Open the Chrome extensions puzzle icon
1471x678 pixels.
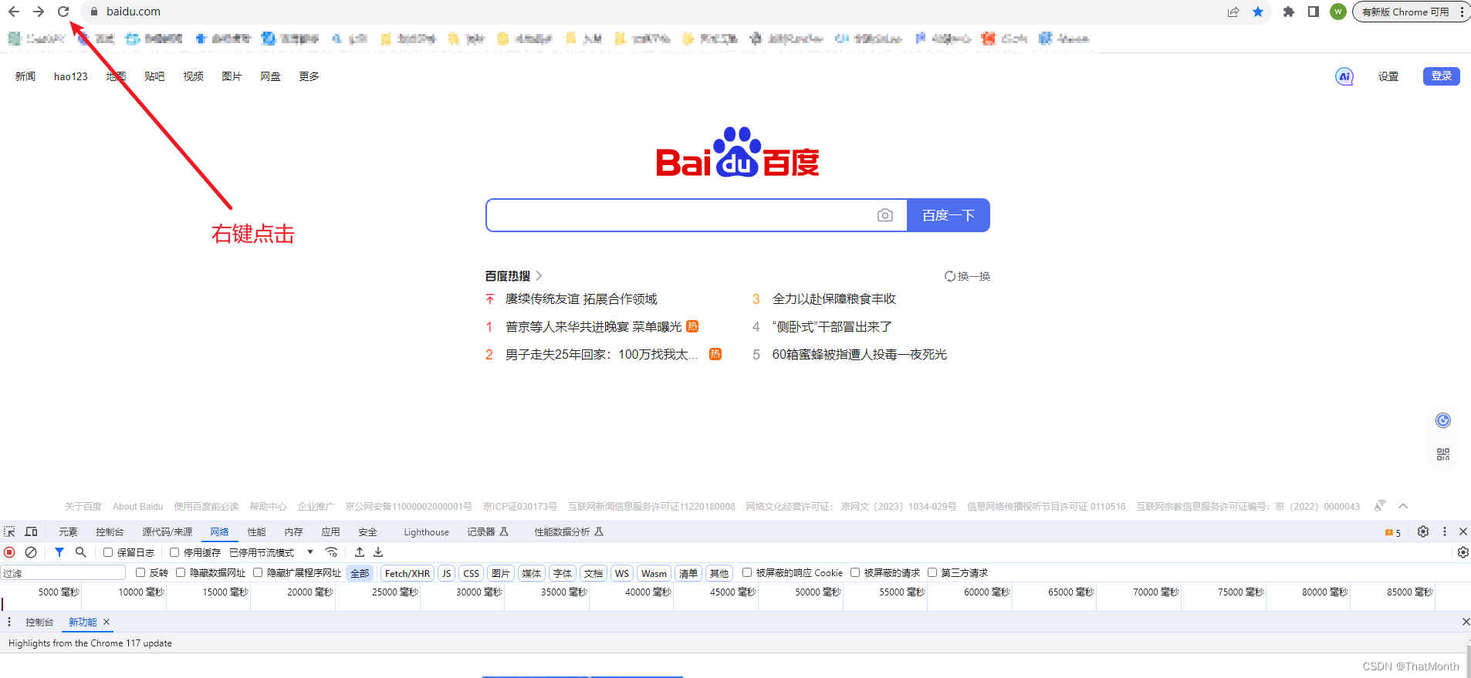[x=1288, y=12]
